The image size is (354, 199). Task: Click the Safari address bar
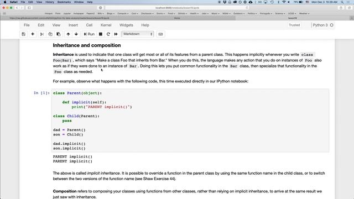(177, 8)
